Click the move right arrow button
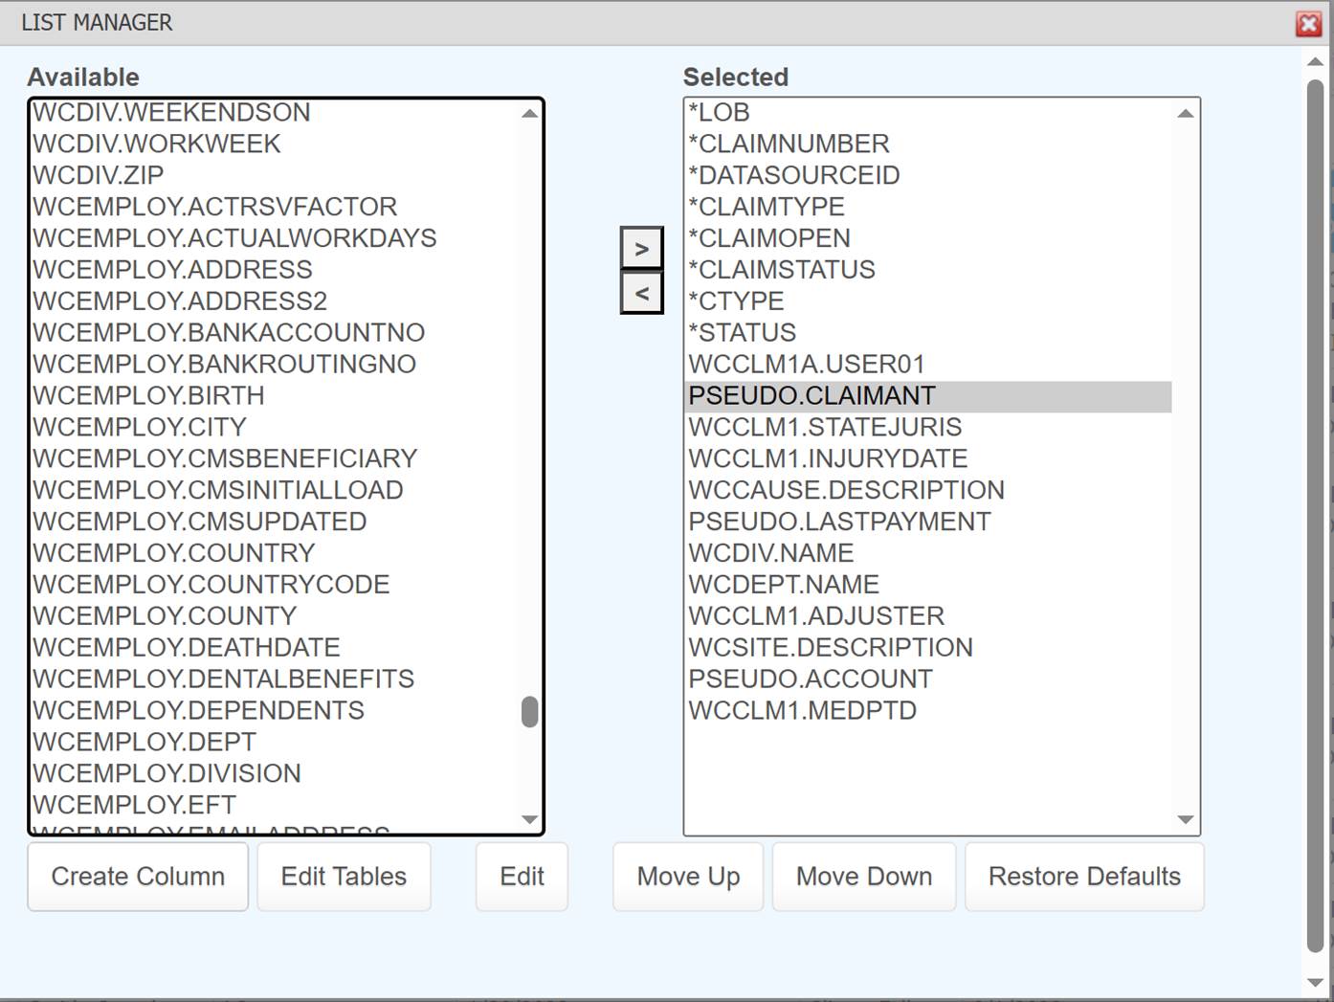This screenshot has width=1334, height=1002. [641, 249]
